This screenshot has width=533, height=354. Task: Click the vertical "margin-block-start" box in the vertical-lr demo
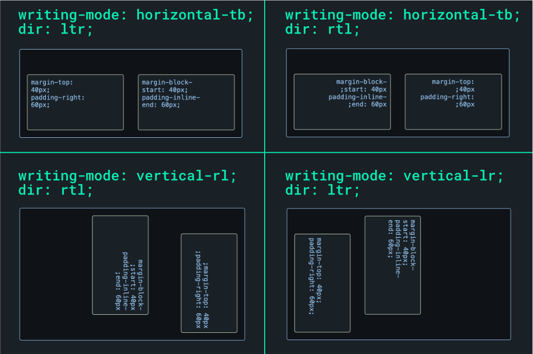(x=393, y=265)
